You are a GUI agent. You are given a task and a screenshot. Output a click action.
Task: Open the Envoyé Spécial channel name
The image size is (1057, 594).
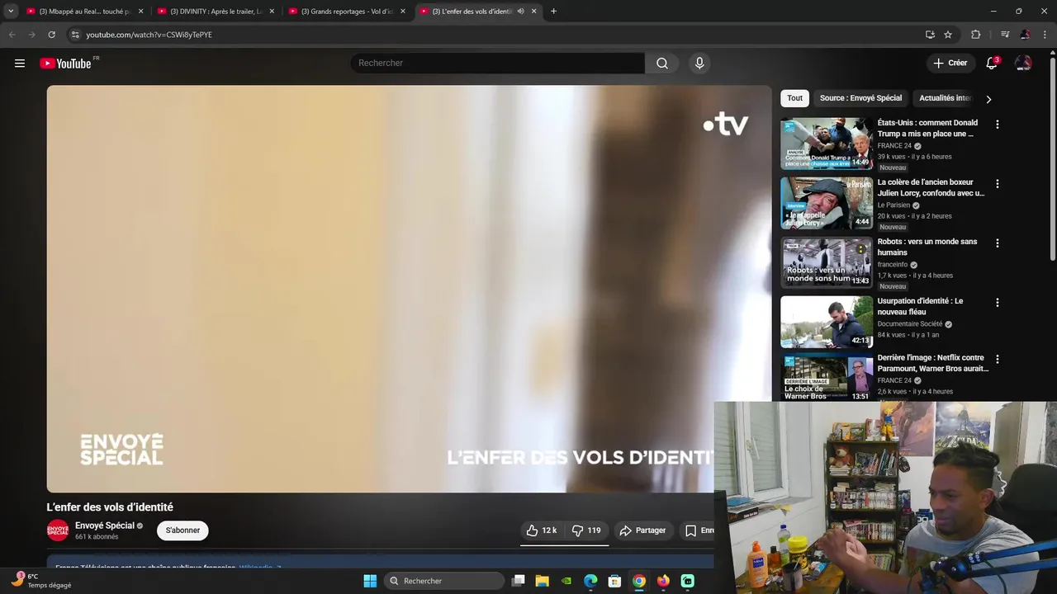[x=104, y=526]
